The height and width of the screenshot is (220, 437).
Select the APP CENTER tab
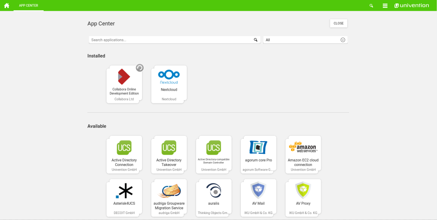[x=29, y=6]
